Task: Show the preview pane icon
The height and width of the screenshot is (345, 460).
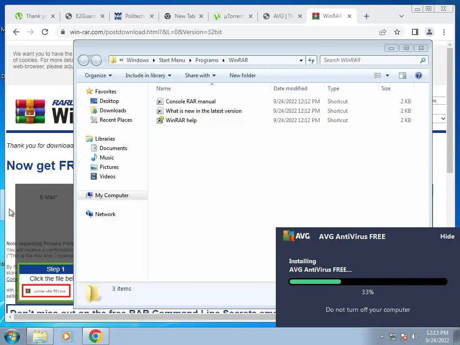Action: 402,75
